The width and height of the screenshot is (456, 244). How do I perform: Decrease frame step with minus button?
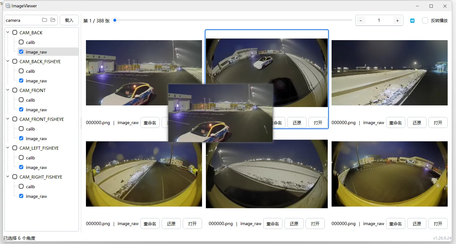coord(361,21)
